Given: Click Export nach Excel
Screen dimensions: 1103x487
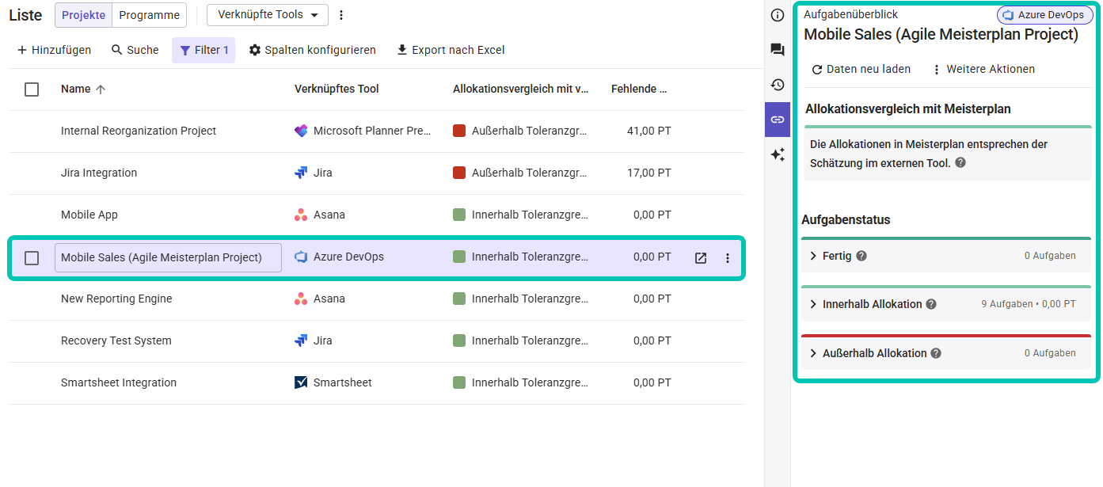Looking at the screenshot, I should (x=451, y=50).
